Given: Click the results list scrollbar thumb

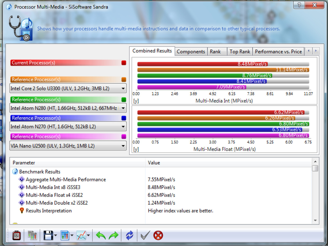Looking at the screenshot, I should (x=315, y=168).
